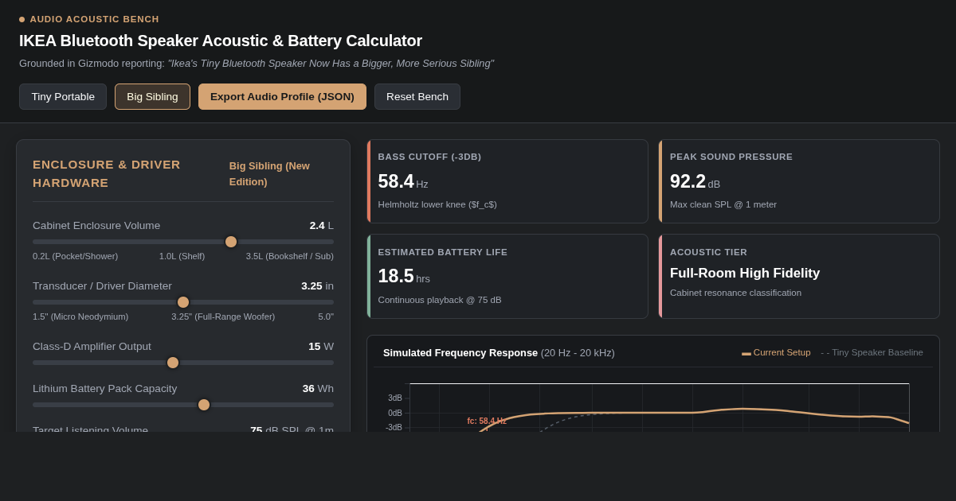Click the 1.0L (Shelf) slider label
The image size is (956, 501).
[182, 256]
